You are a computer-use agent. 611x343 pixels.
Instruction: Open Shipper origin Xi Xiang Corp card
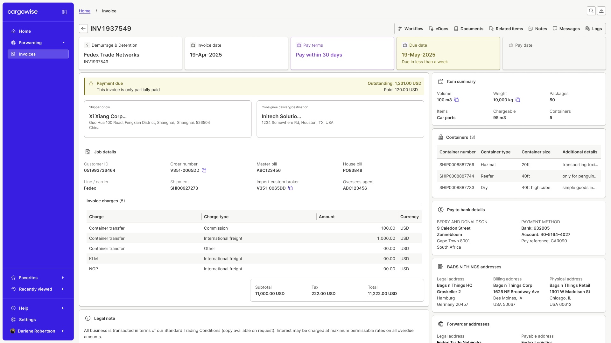click(168, 119)
